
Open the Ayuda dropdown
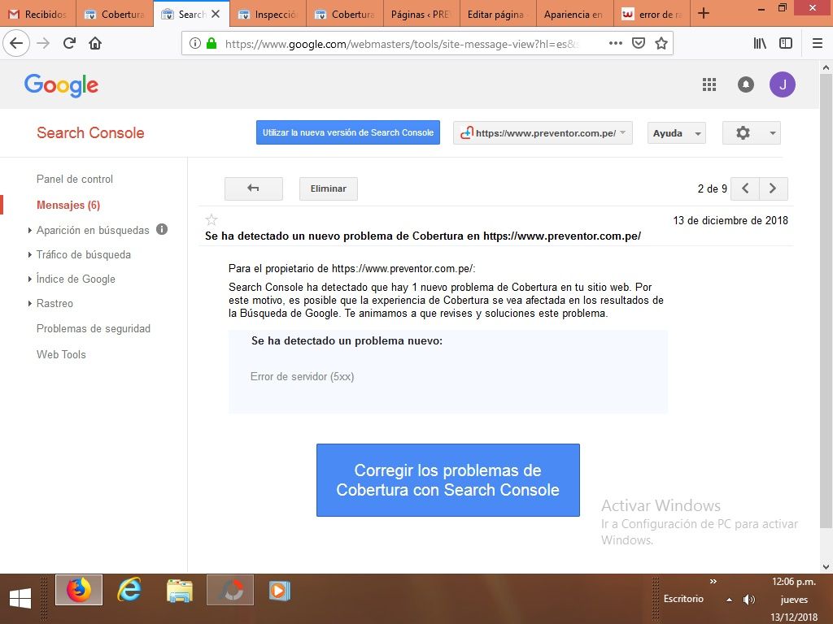tap(677, 133)
